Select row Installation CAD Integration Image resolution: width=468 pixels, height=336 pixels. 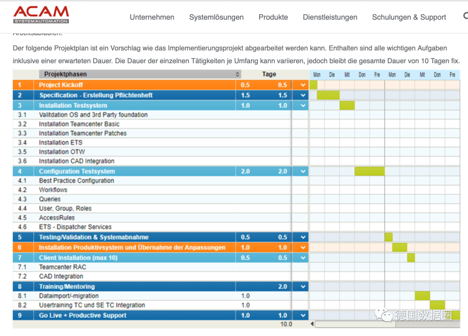point(161,161)
